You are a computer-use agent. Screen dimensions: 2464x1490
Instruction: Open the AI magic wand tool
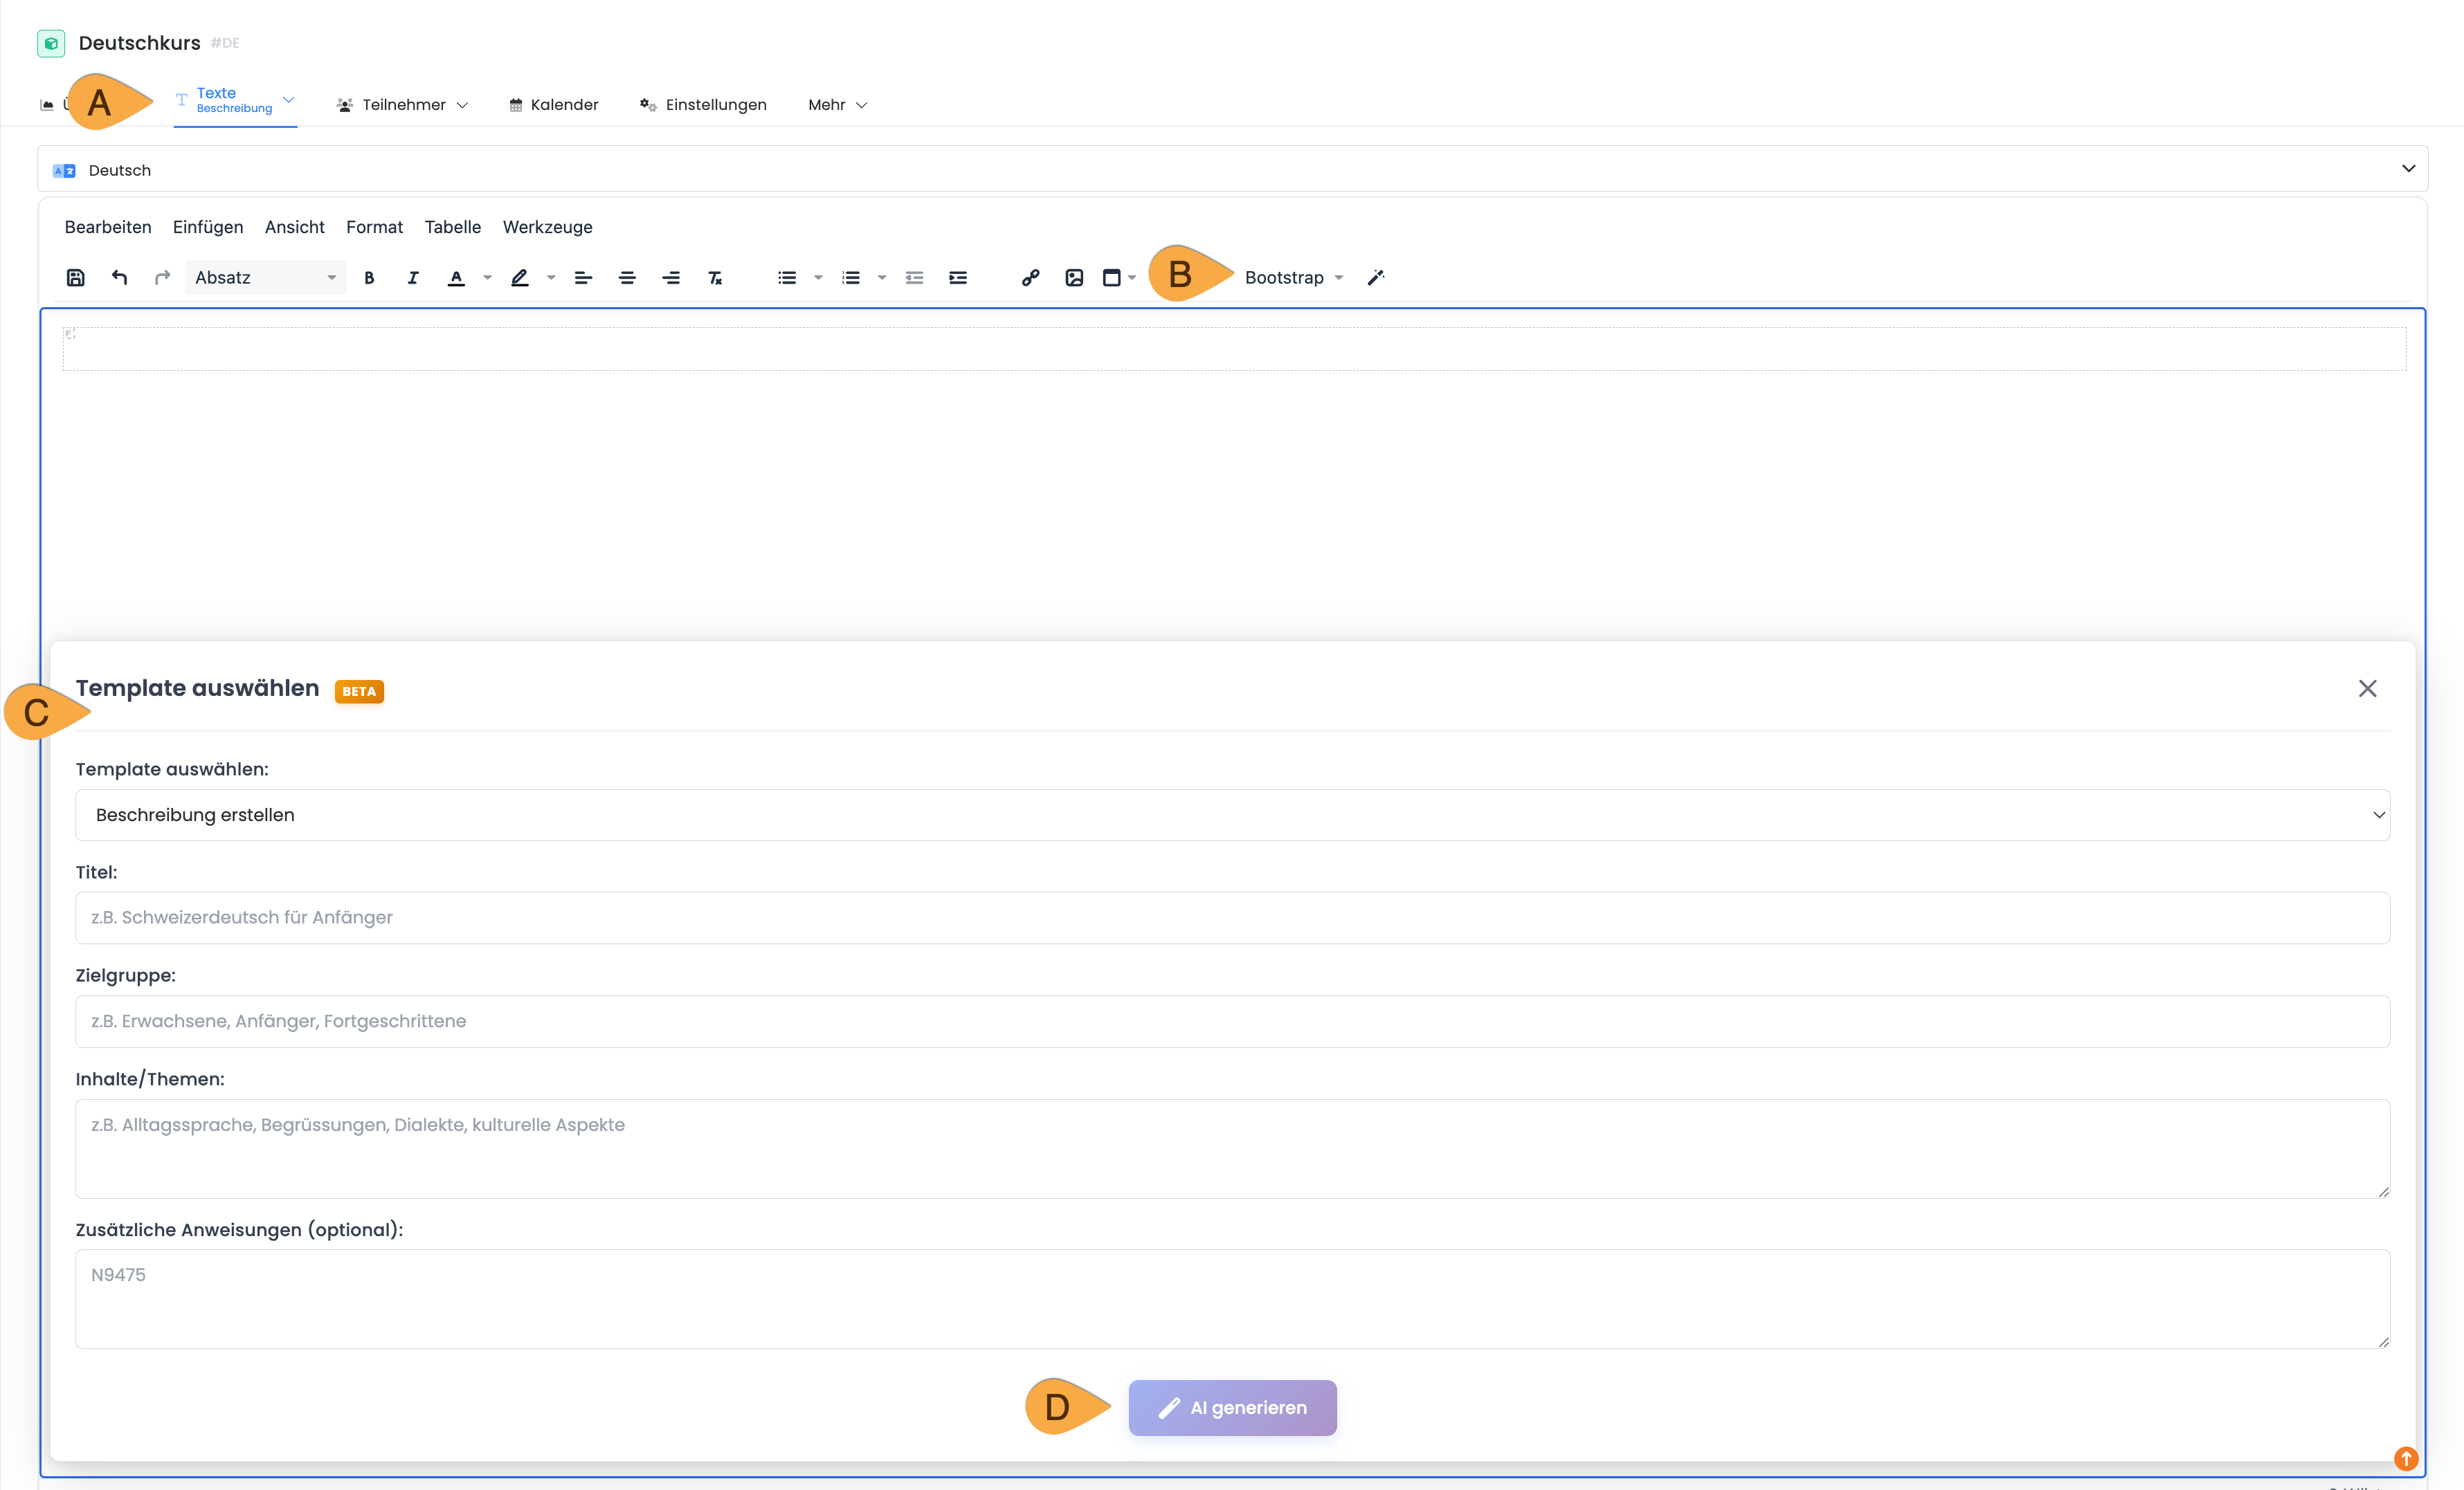[1376, 278]
